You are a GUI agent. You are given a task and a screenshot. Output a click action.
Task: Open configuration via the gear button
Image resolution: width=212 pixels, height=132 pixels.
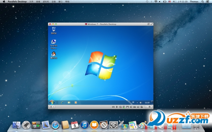click(x=149, y=107)
